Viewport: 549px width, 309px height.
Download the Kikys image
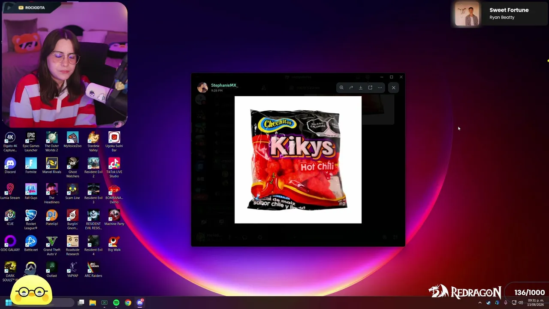[360, 88]
